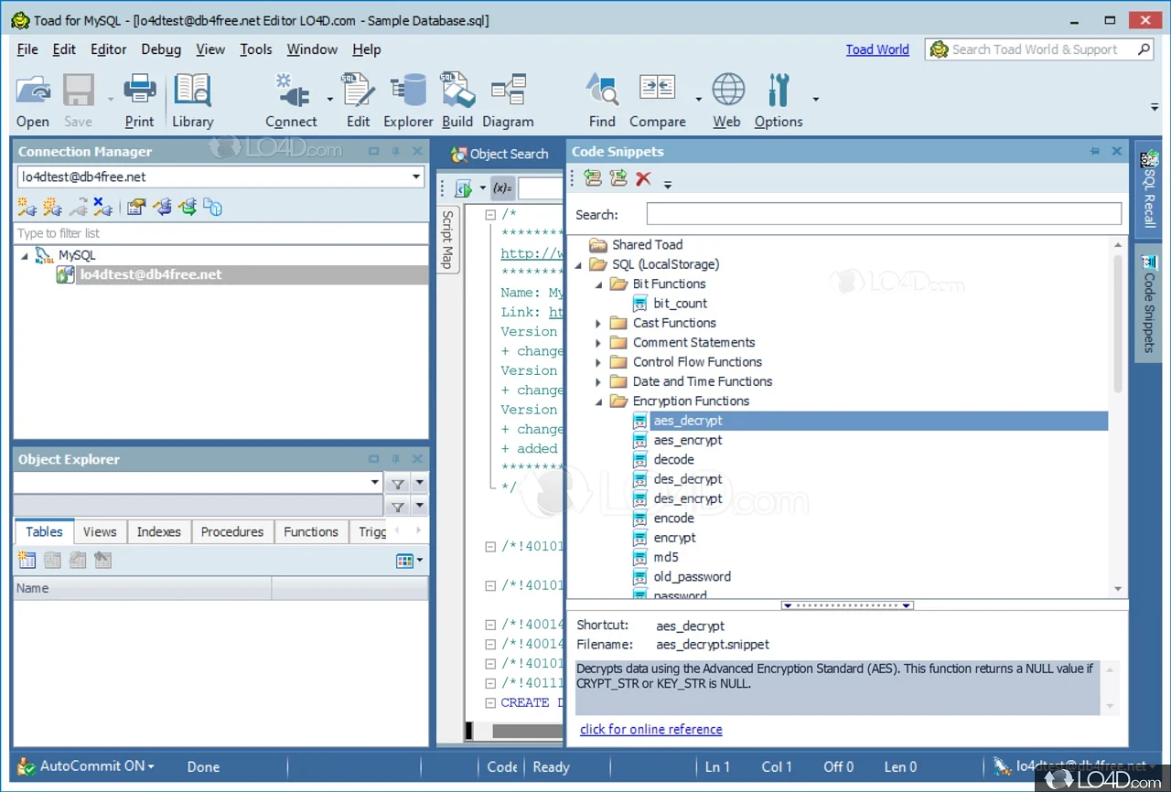The image size is (1171, 792).
Task: Open the Debug menu
Action: pos(160,49)
